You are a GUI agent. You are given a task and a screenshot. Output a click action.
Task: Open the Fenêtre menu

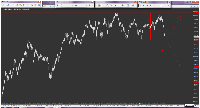point(52,6)
